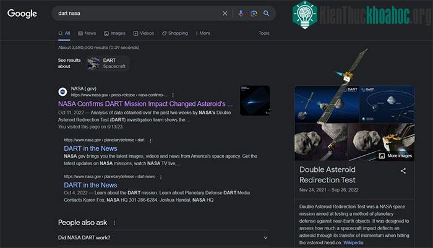This screenshot has height=248, width=433.
Task: Open three-dot menu beside dart-news URL
Action: (161, 177)
